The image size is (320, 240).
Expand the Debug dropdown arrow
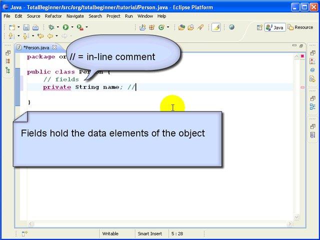pos(57,27)
